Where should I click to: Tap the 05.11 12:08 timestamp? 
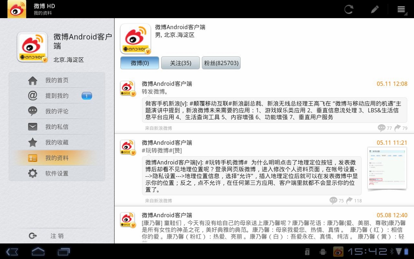coord(392,84)
